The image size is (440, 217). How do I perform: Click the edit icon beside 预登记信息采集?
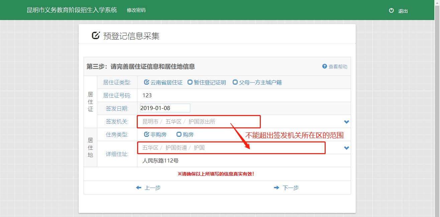[x=96, y=35]
